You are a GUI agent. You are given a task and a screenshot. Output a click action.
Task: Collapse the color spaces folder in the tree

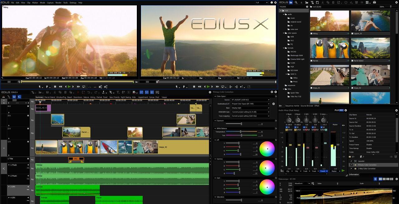284,33
